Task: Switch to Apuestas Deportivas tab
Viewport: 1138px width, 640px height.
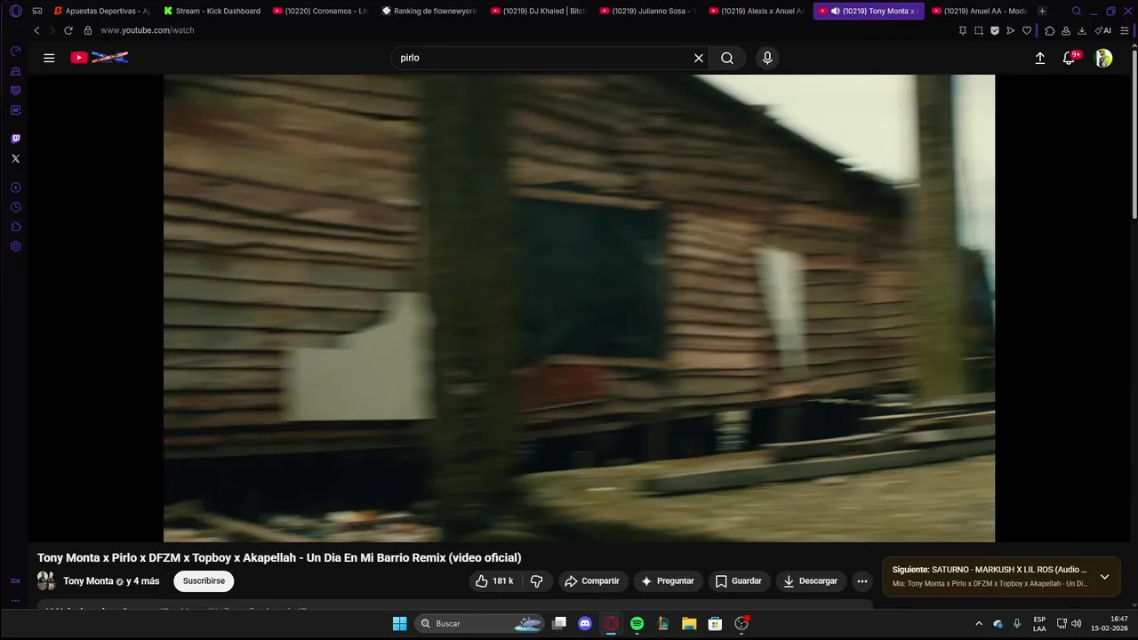Action: click(x=101, y=12)
